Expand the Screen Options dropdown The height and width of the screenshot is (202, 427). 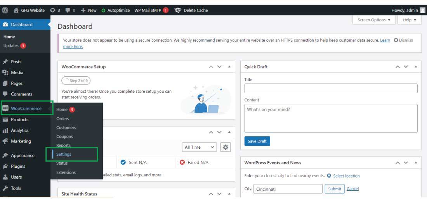[x=374, y=20]
